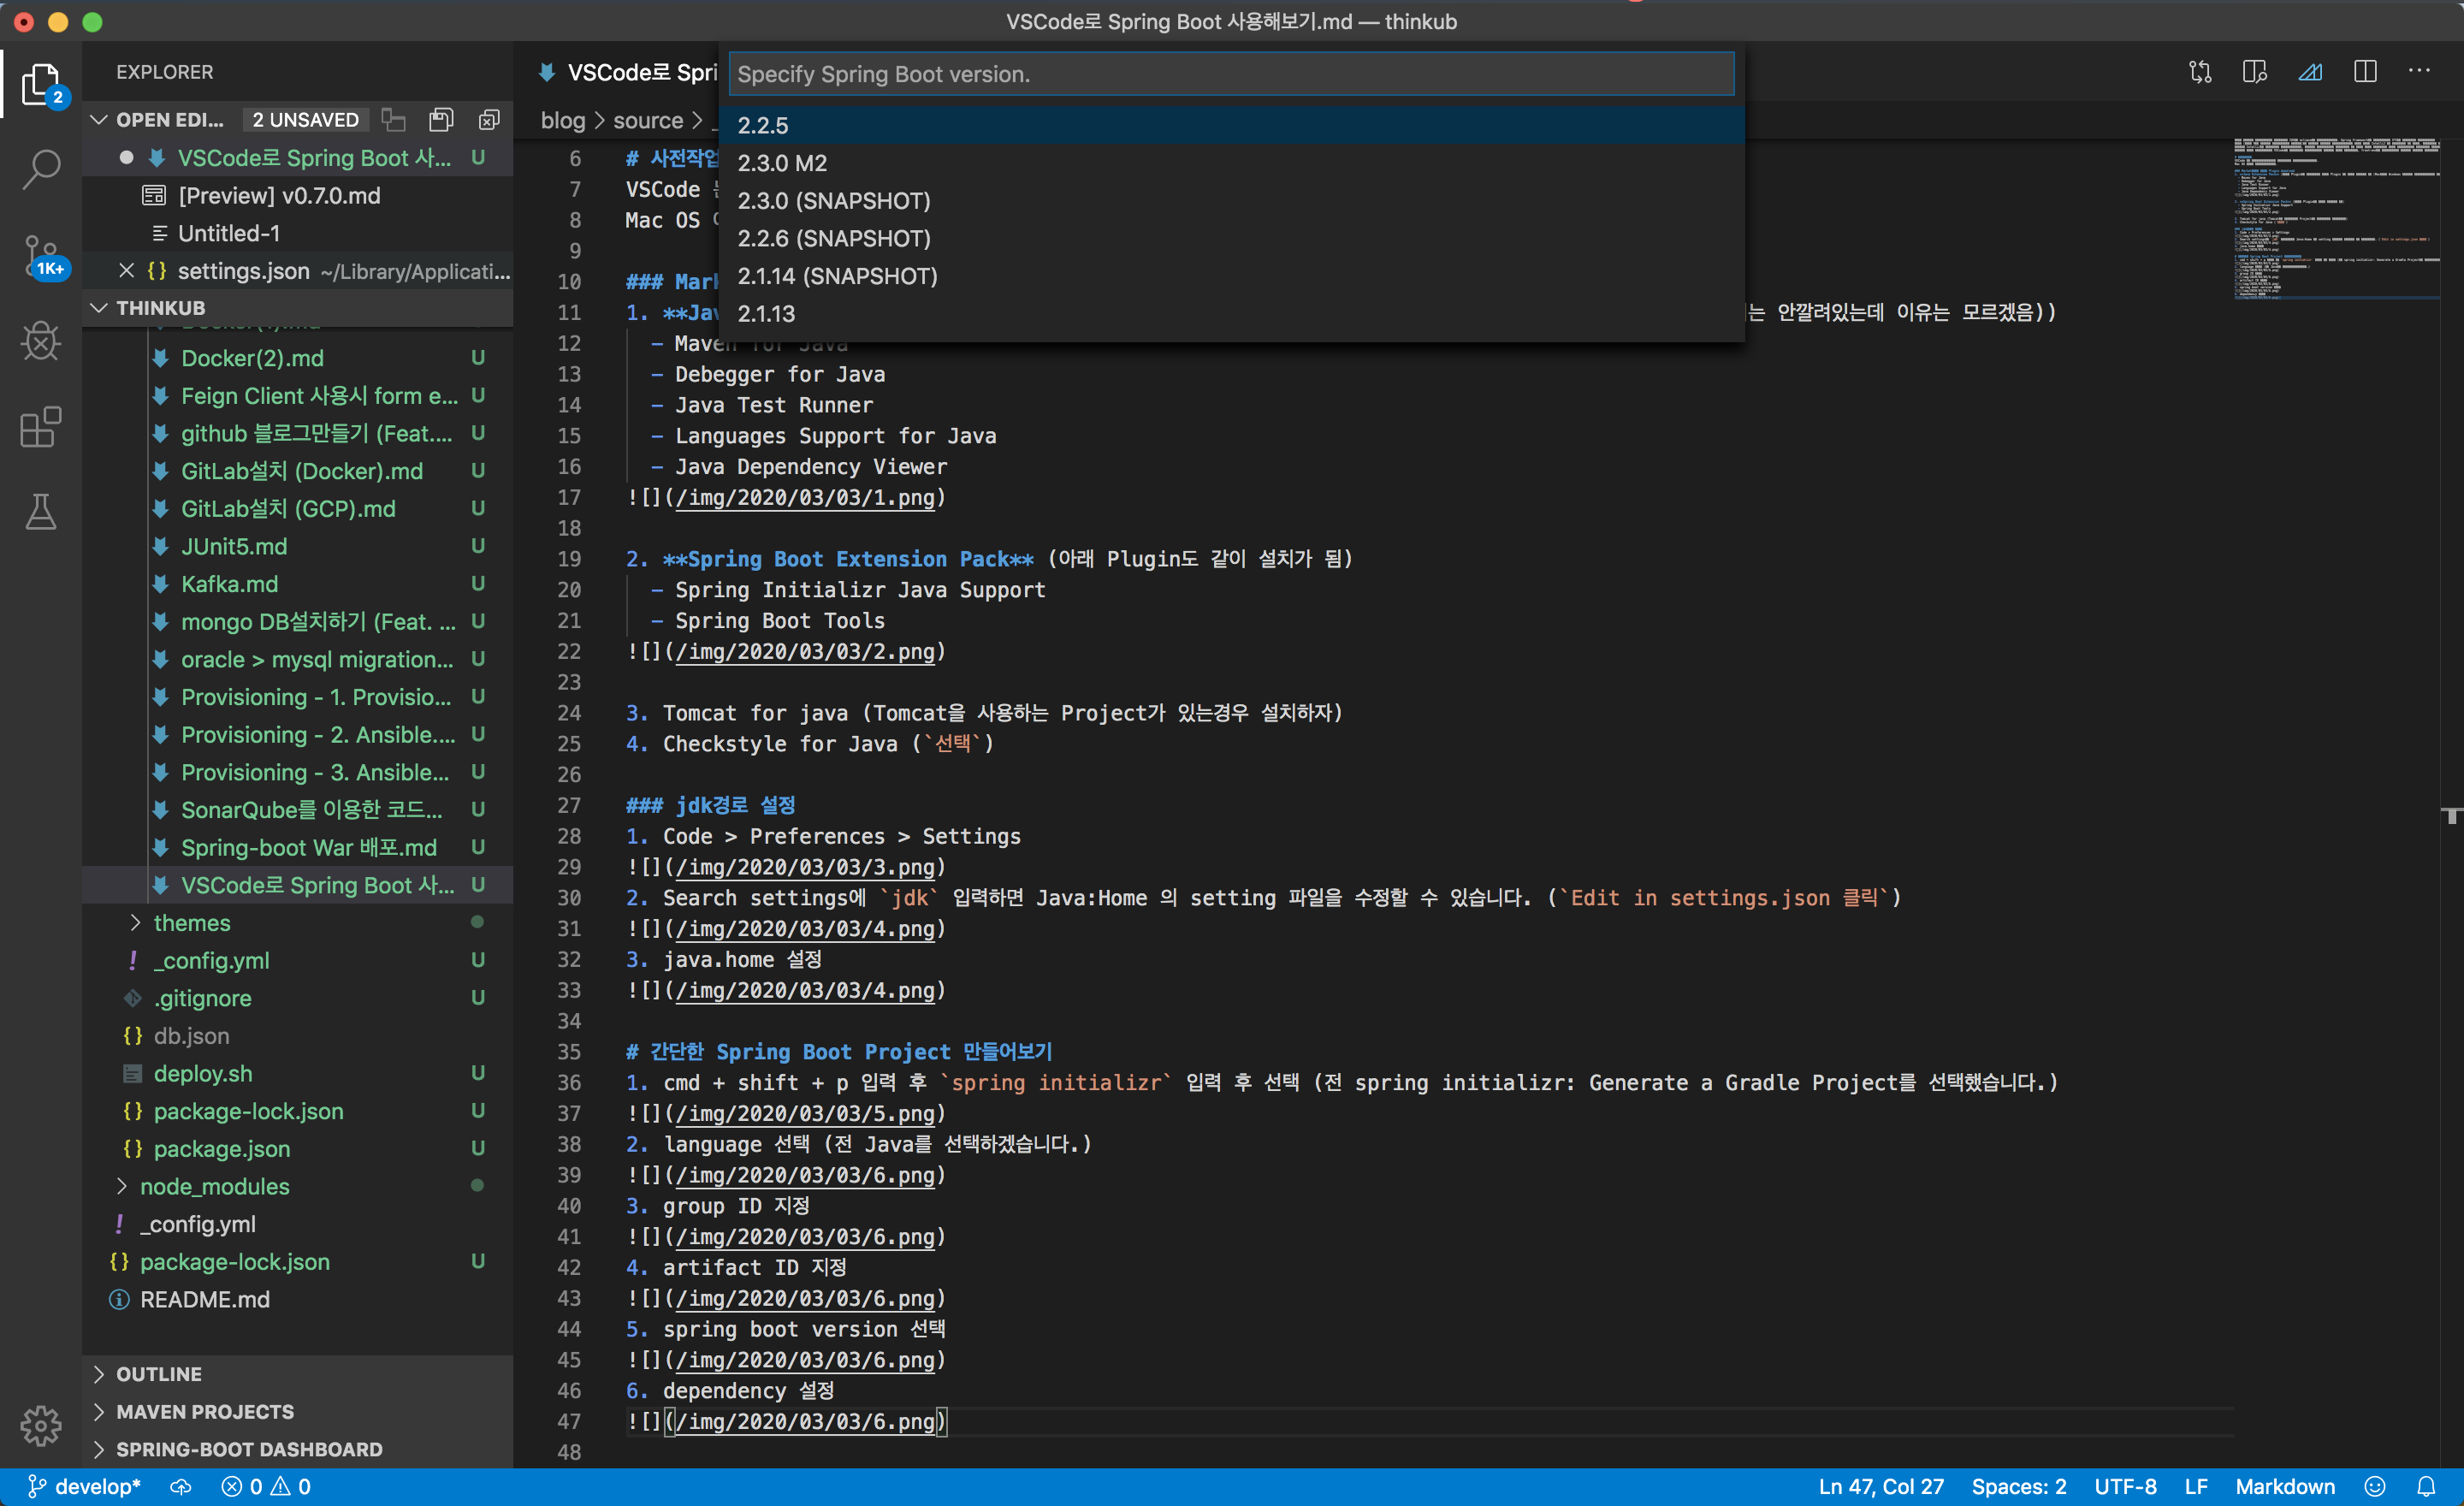Split the editor right
The height and width of the screenshot is (1506, 2464).
click(2365, 72)
